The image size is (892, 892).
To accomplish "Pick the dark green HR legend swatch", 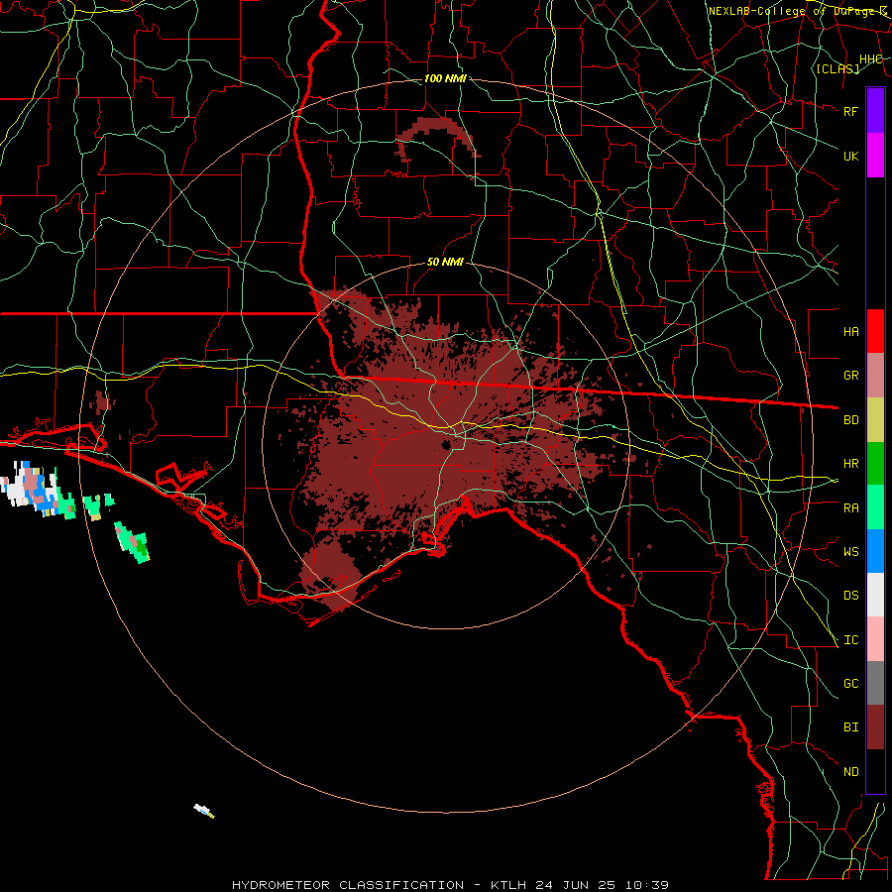I will click(x=875, y=463).
